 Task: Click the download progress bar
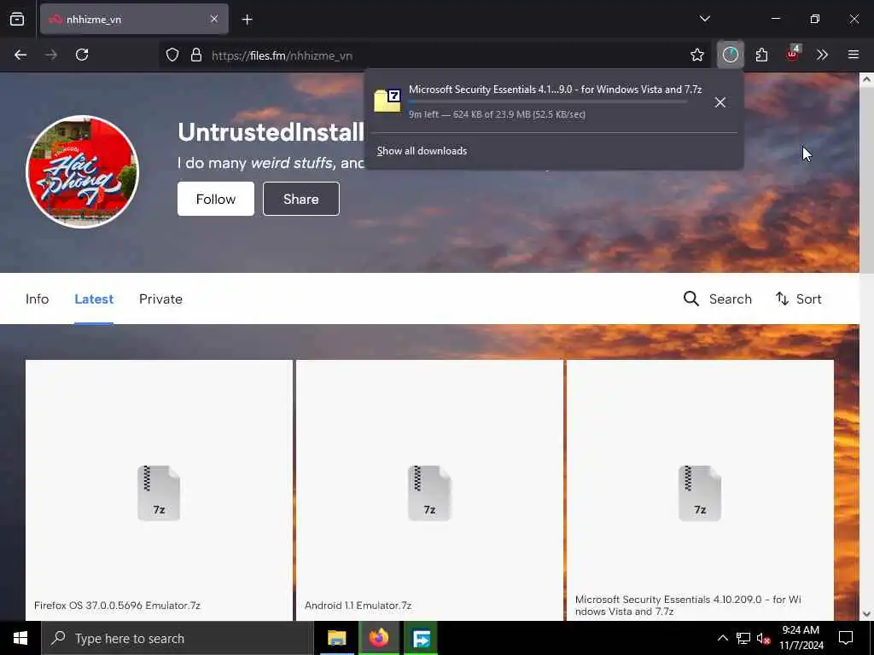coord(548,102)
